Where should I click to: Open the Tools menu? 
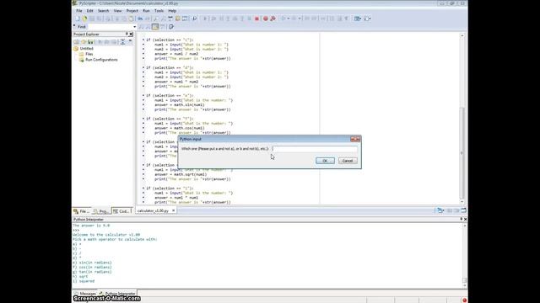(159, 11)
